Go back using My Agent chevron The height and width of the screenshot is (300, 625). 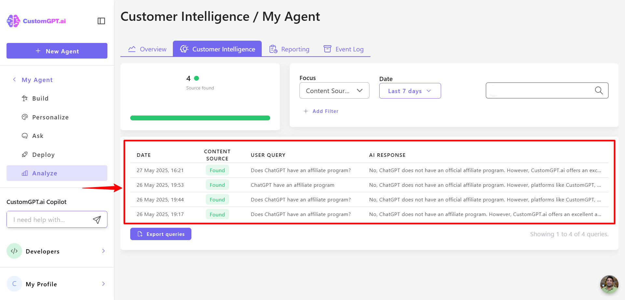[x=14, y=80]
